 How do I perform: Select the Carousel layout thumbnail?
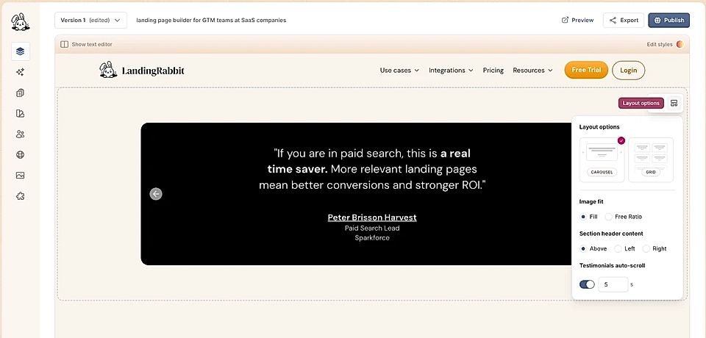(602, 159)
